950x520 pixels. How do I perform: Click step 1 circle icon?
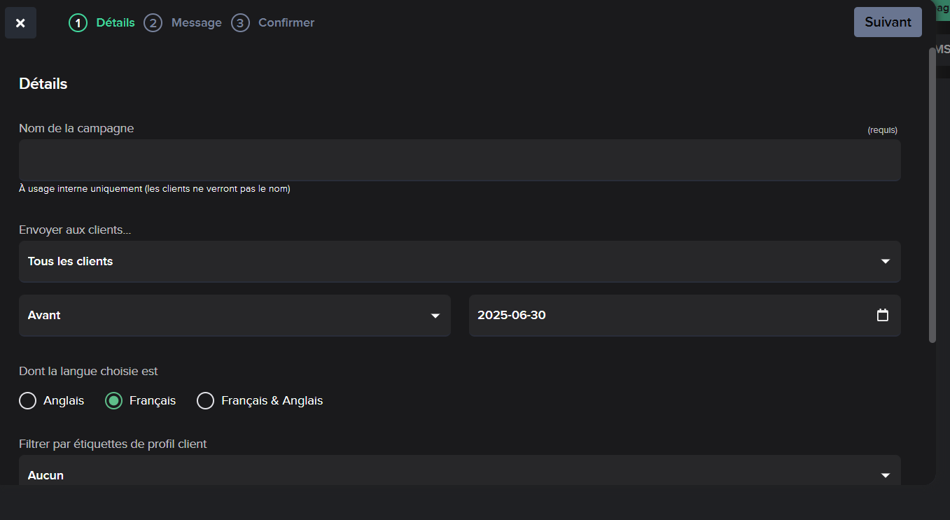78,23
